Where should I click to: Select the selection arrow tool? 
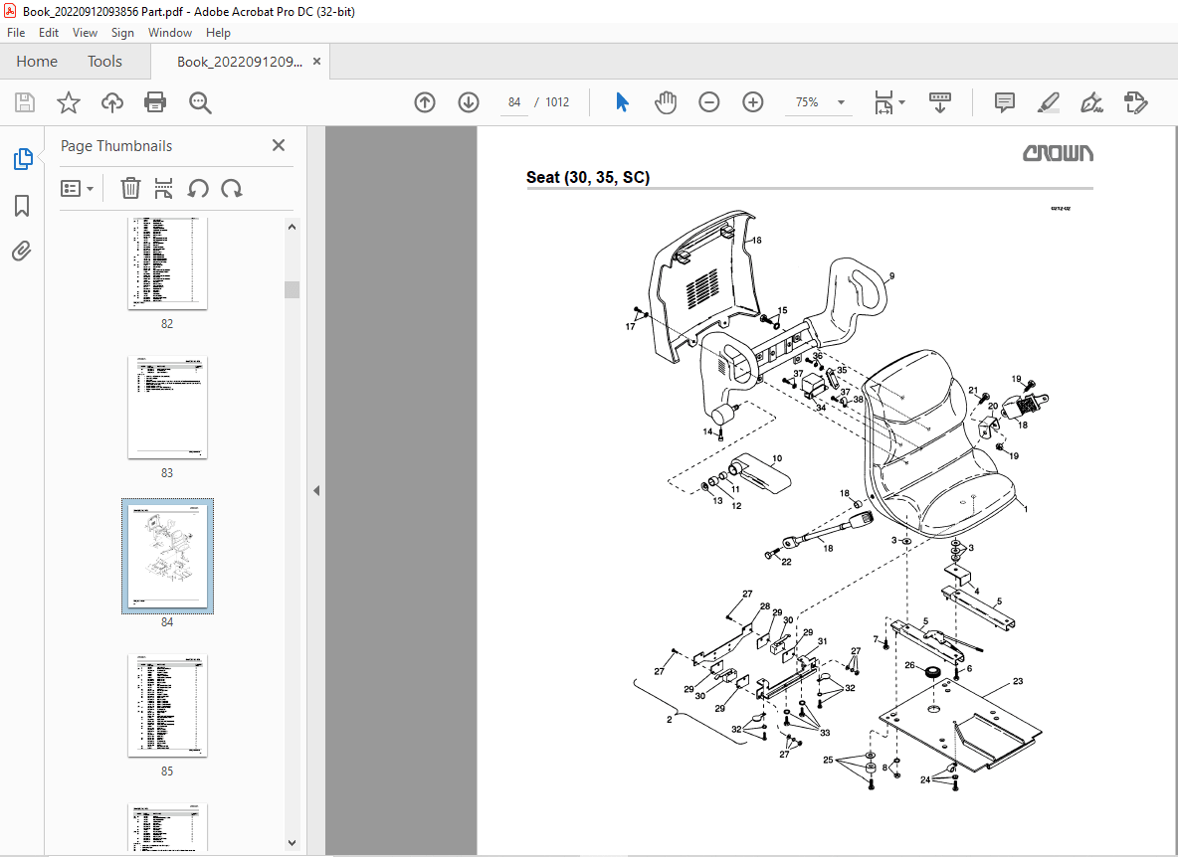pyautogui.click(x=621, y=101)
